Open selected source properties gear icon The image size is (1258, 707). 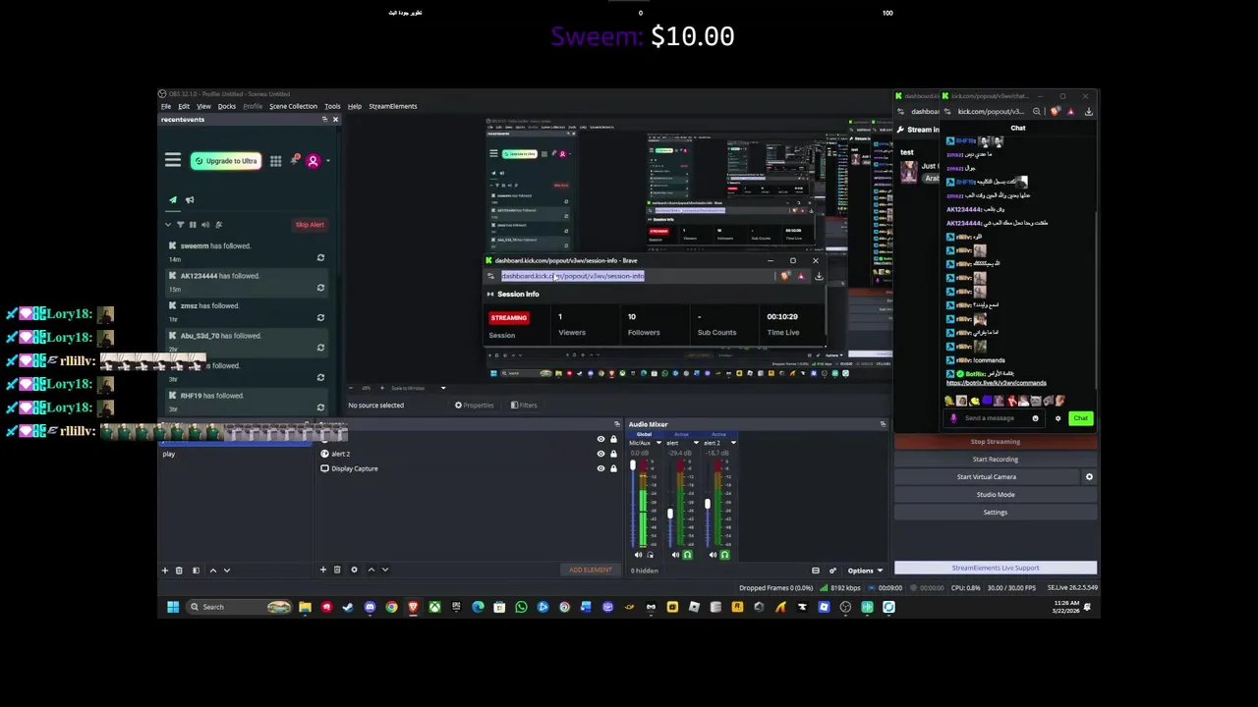coord(354,570)
